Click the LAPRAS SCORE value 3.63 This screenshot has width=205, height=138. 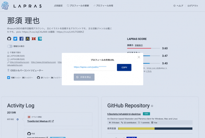tap(165, 48)
